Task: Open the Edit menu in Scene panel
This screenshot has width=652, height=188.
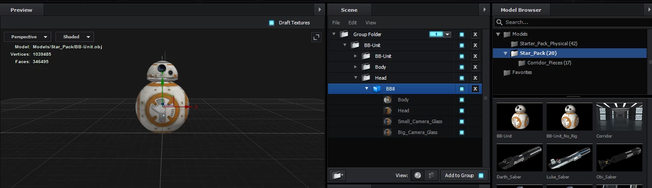Action: [x=352, y=23]
